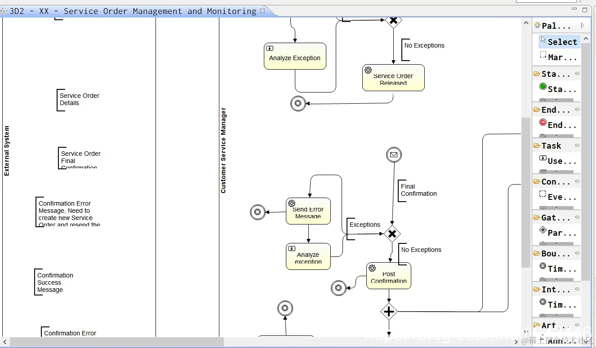Click the canvas scroll-up arrow
Viewport: 596px width, 348px height.
point(526,23)
